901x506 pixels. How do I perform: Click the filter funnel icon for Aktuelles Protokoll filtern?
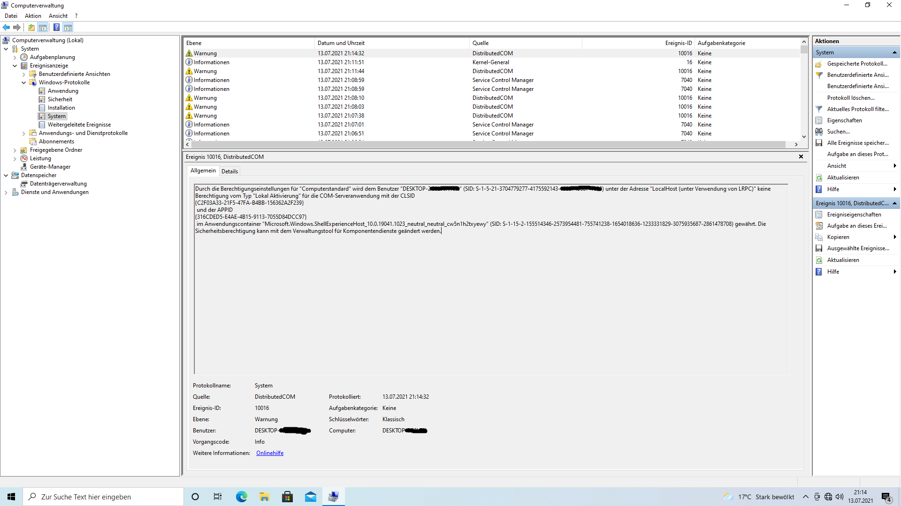[819, 109]
